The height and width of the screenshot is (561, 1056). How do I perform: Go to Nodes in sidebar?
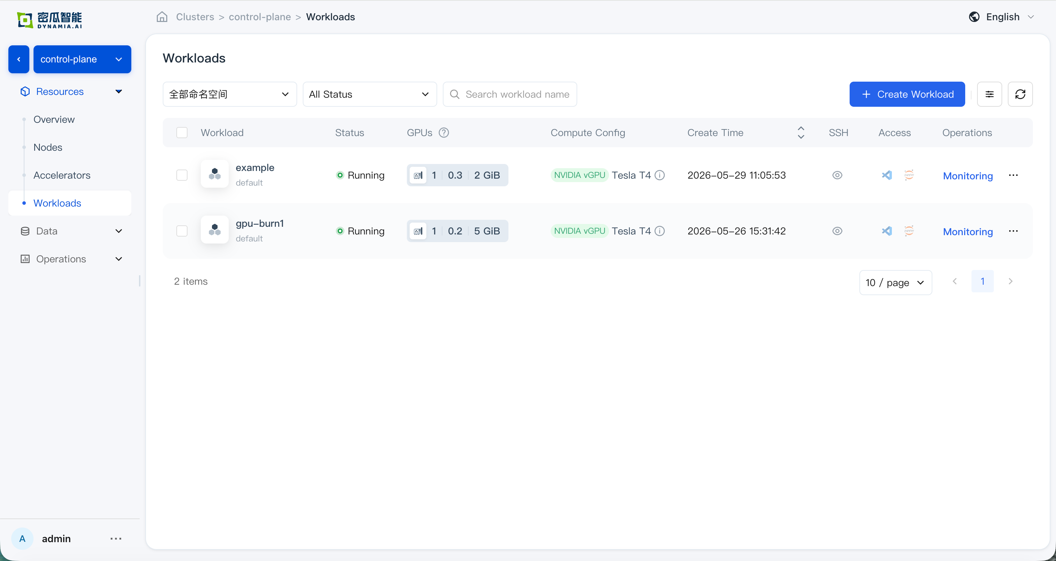pyautogui.click(x=48, y=147)
